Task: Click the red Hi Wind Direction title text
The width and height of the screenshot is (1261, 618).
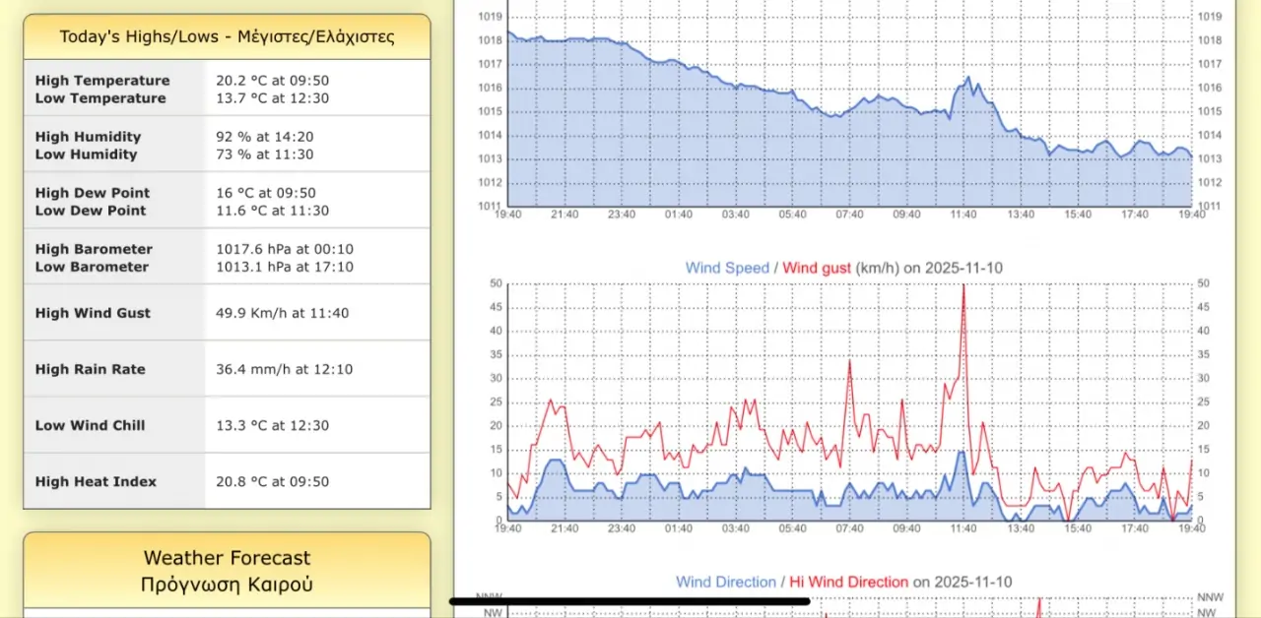Action: click(x=848, y=582)
